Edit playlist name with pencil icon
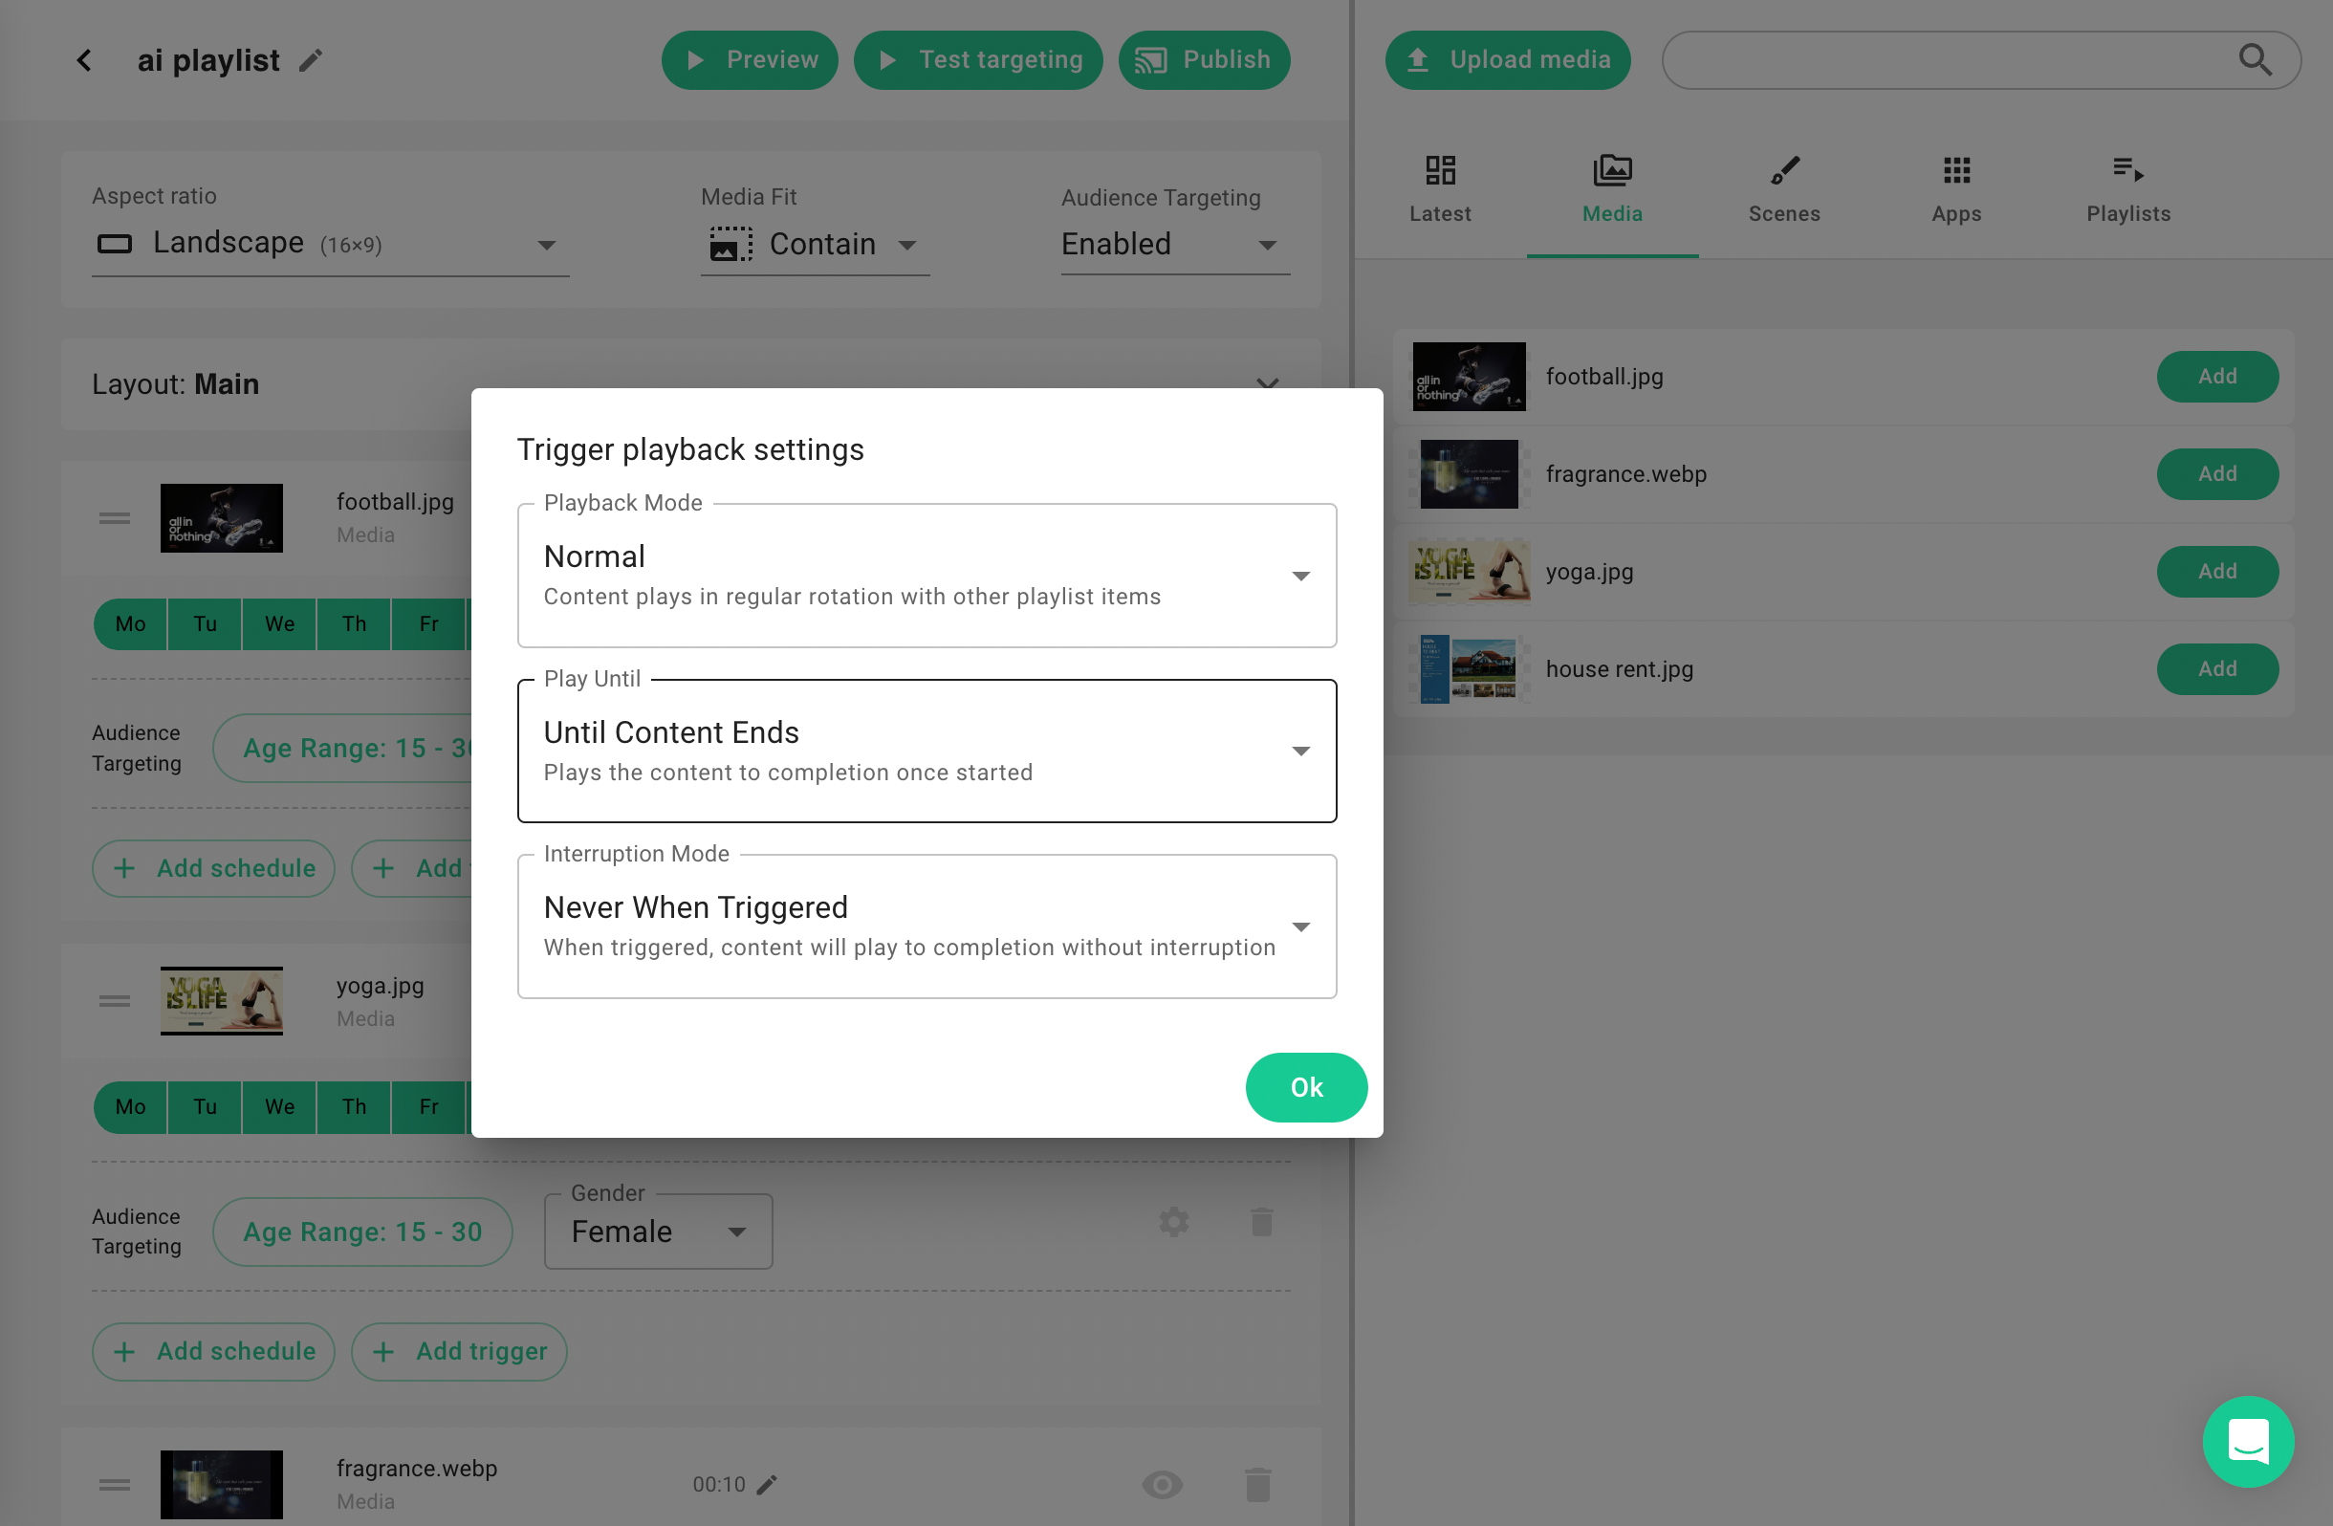This screenshot has width=2333, height=1526. (x=311, y=61)
